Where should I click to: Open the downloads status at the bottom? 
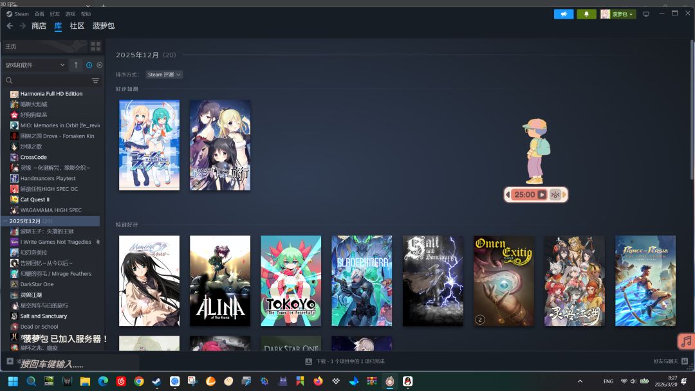tap(346, 361)
